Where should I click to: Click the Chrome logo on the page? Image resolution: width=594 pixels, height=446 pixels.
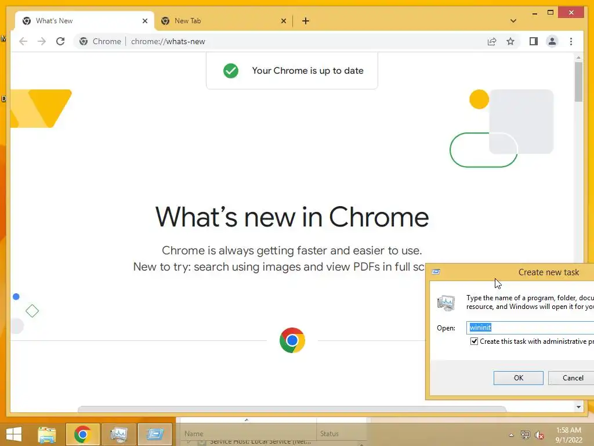click(x=292, y=340)
